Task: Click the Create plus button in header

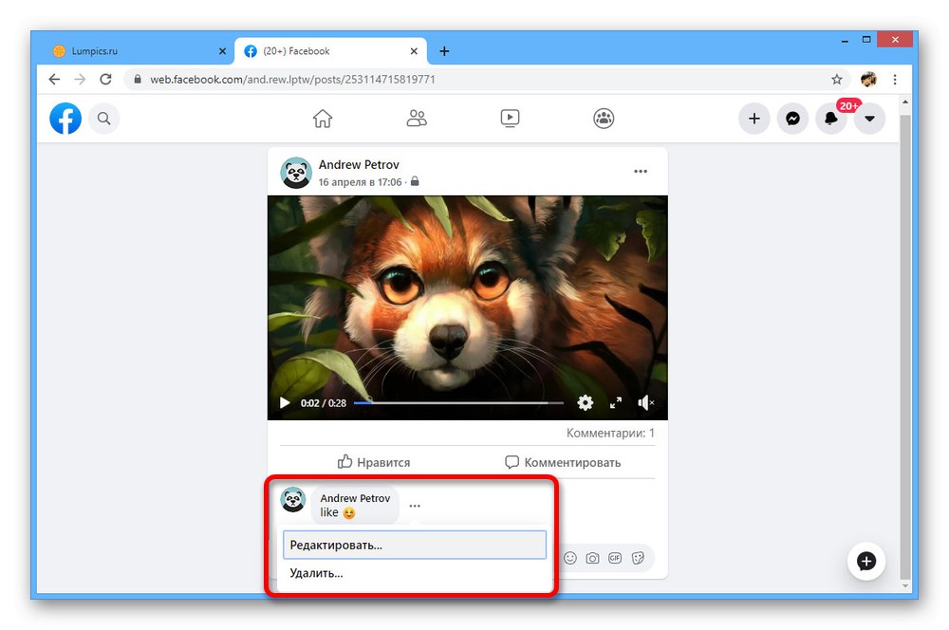Action: pyautogui.click(x=754, y=118)
